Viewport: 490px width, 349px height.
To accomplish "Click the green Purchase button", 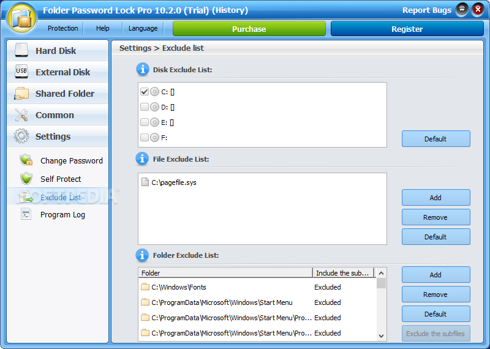I will [x=249, y=29].
